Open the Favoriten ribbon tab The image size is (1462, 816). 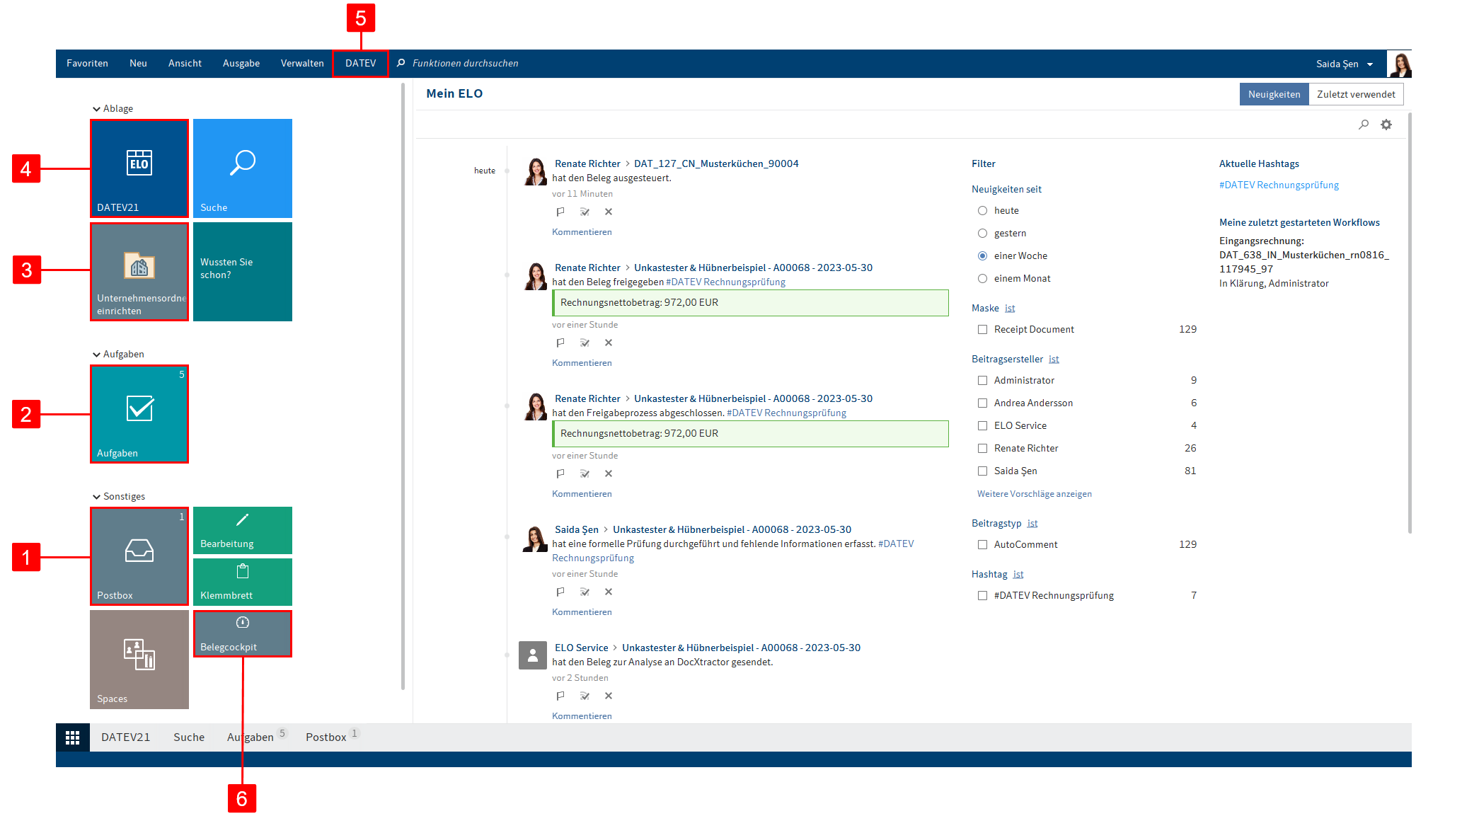87,63
